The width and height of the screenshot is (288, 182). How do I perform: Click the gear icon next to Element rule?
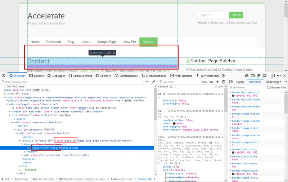(x=171, y=86)
